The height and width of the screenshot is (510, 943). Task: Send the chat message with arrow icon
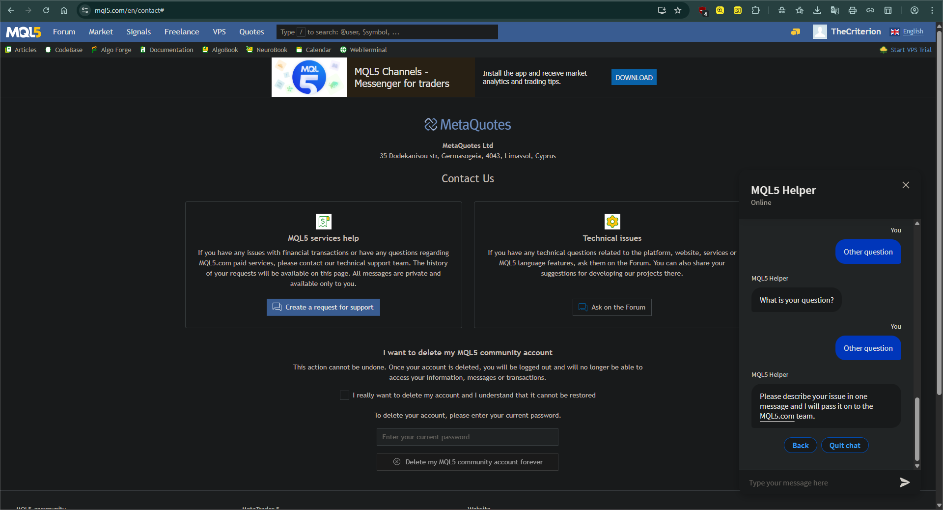pos(904,482)
